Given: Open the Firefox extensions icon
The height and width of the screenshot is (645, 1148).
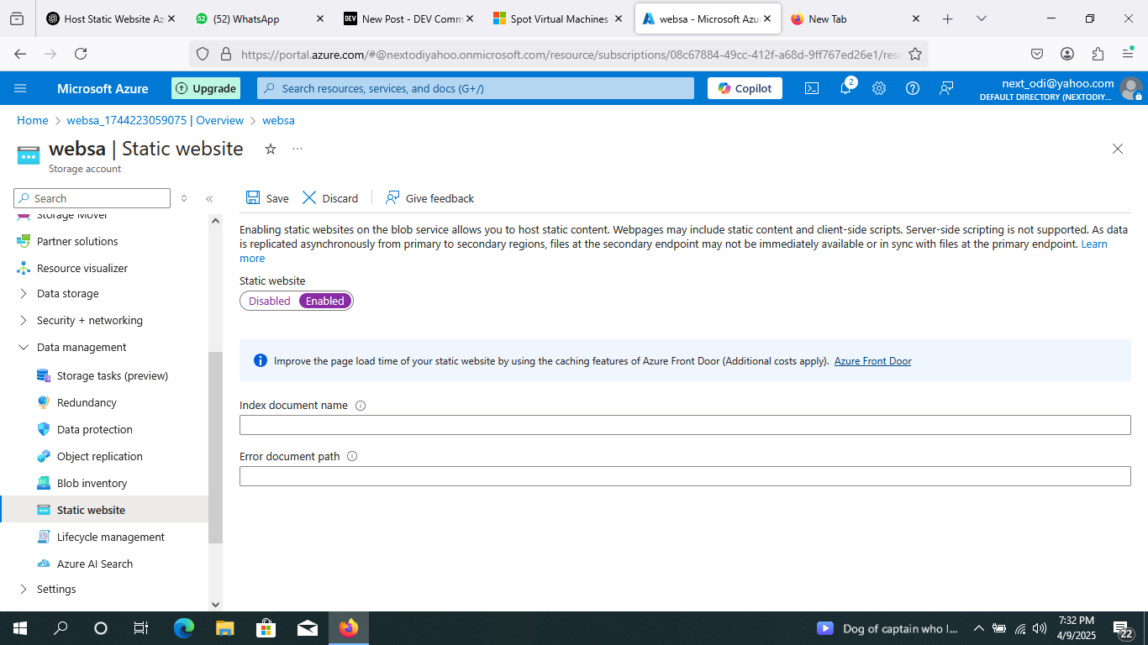Looking at the screenshot, I should (1098, 54).
